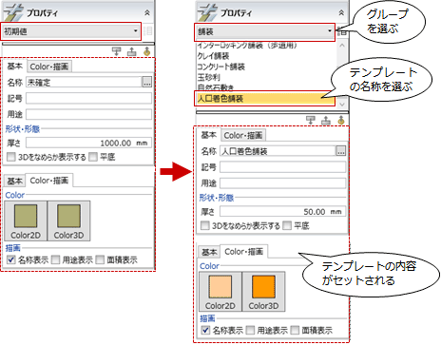Enable 3Dをなめらか表示する under the 1000.00 thickness
This screenshot has width=441, height=345.
click(x=11, y=157)
